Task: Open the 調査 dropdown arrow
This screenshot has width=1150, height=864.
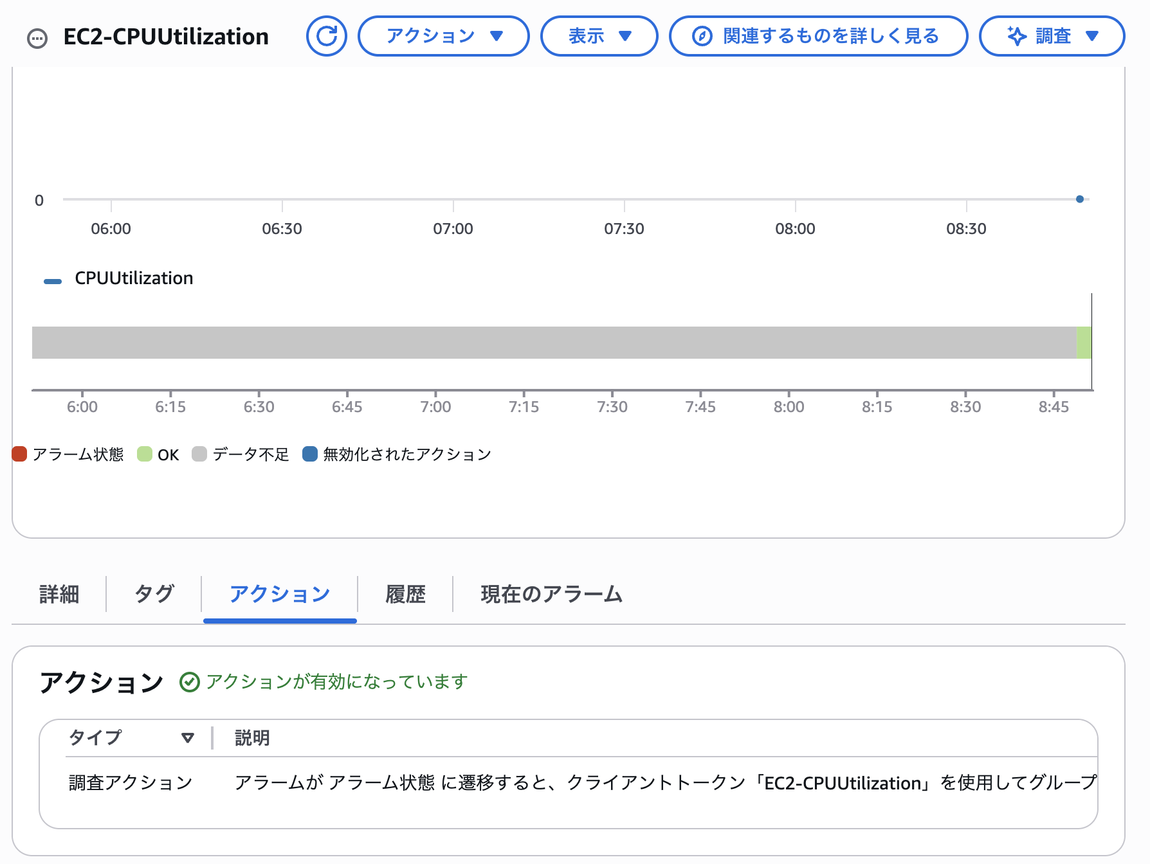Action: click(1091, 36)
